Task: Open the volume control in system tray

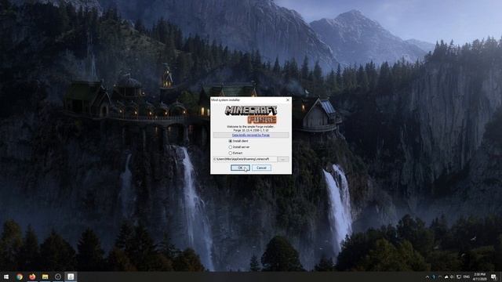Action: [x=452, y=277]
